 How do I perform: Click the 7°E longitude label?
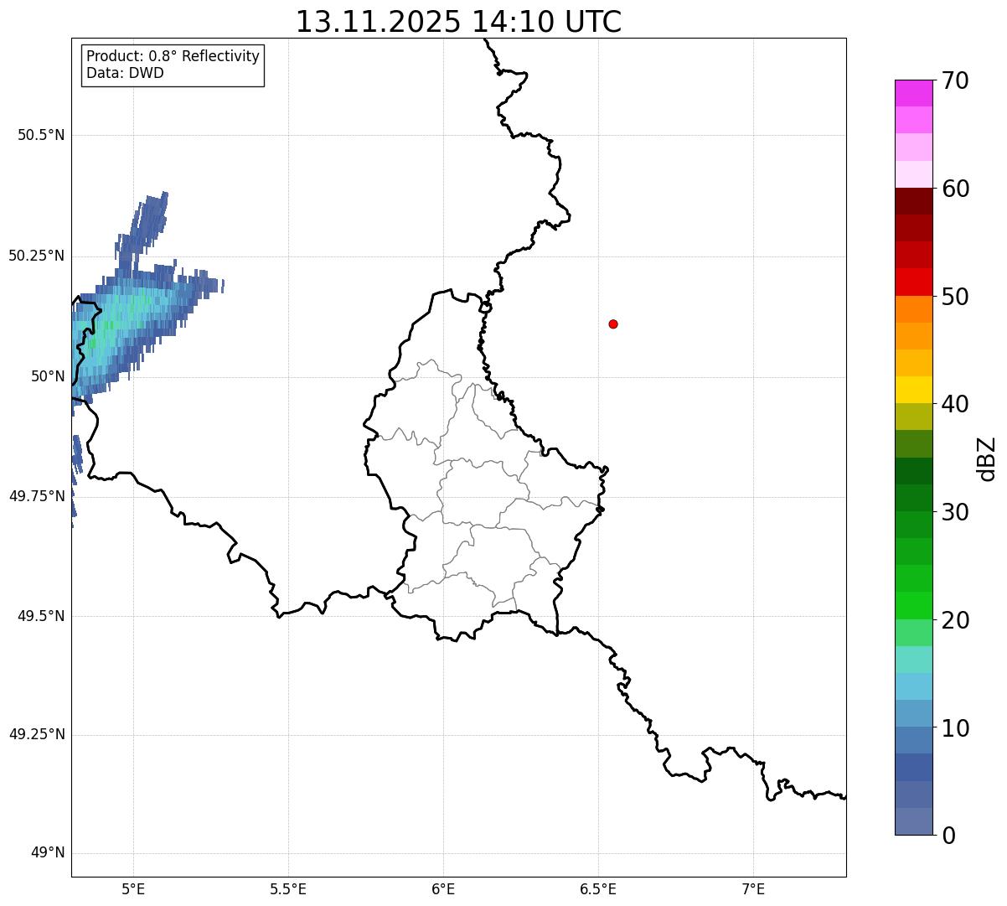tap(753, 888)
